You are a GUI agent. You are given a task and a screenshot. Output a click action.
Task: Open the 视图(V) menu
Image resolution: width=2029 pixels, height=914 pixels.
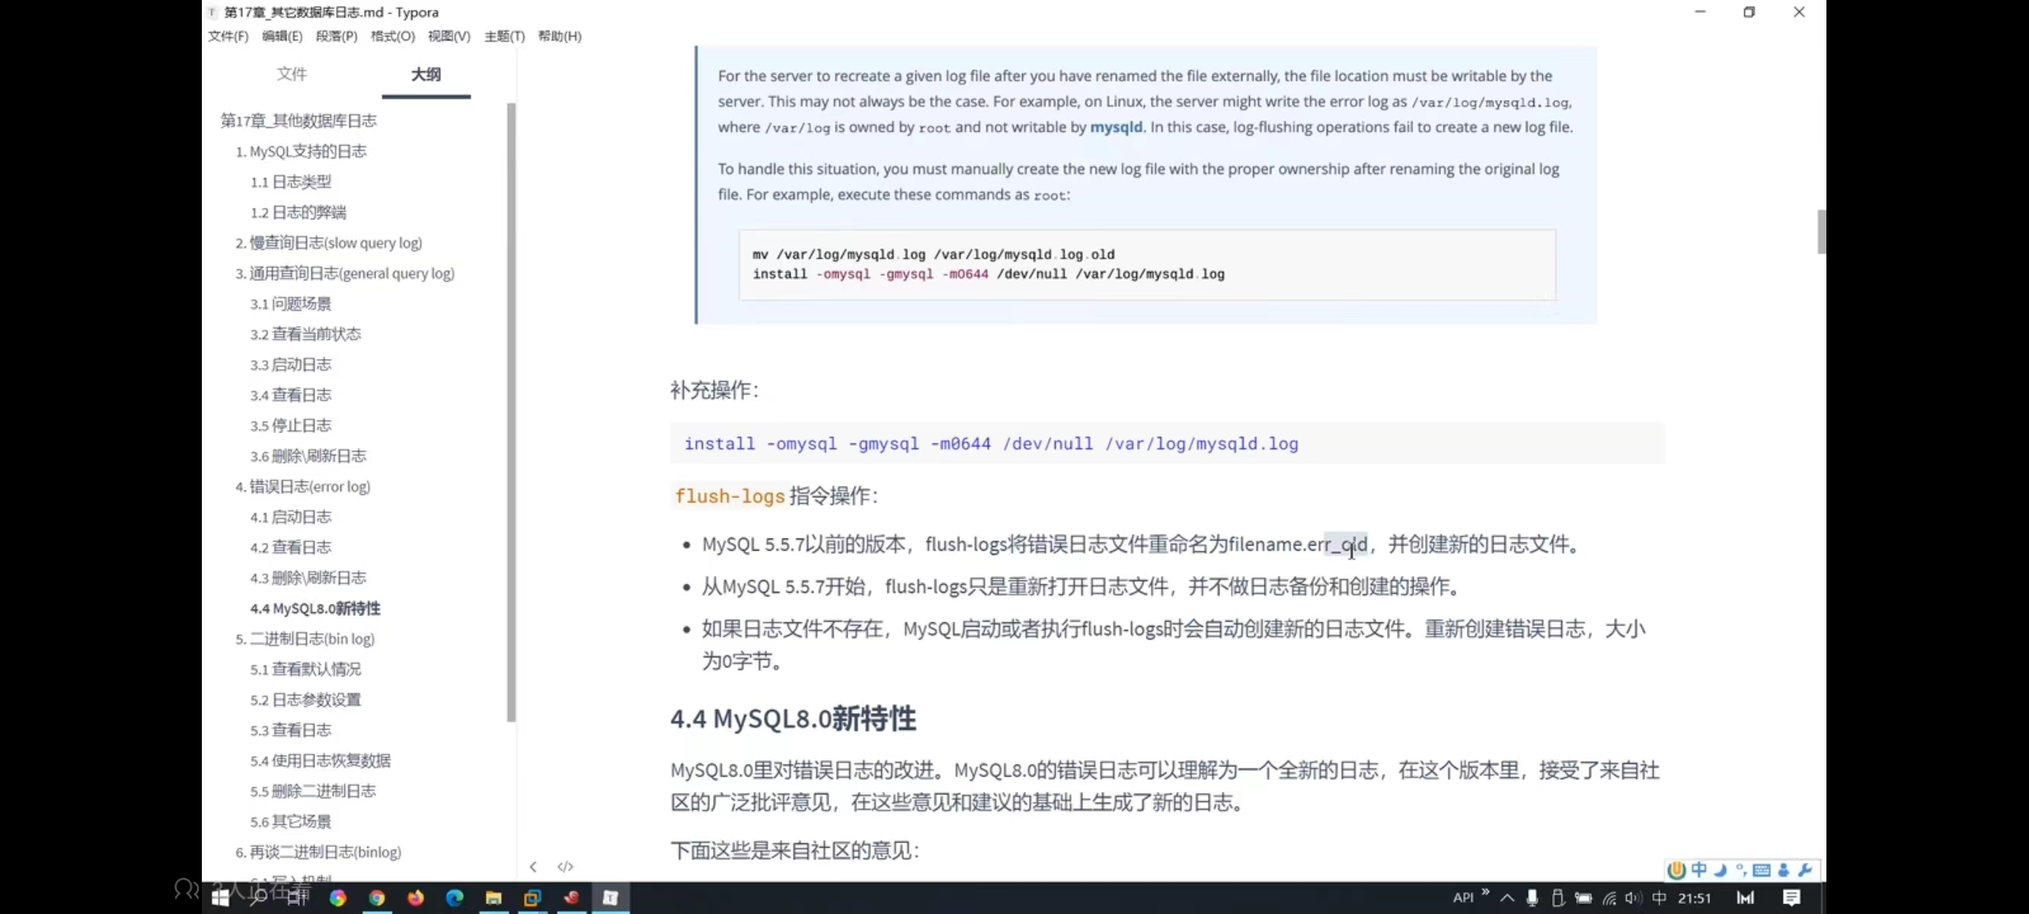[449, 37]
